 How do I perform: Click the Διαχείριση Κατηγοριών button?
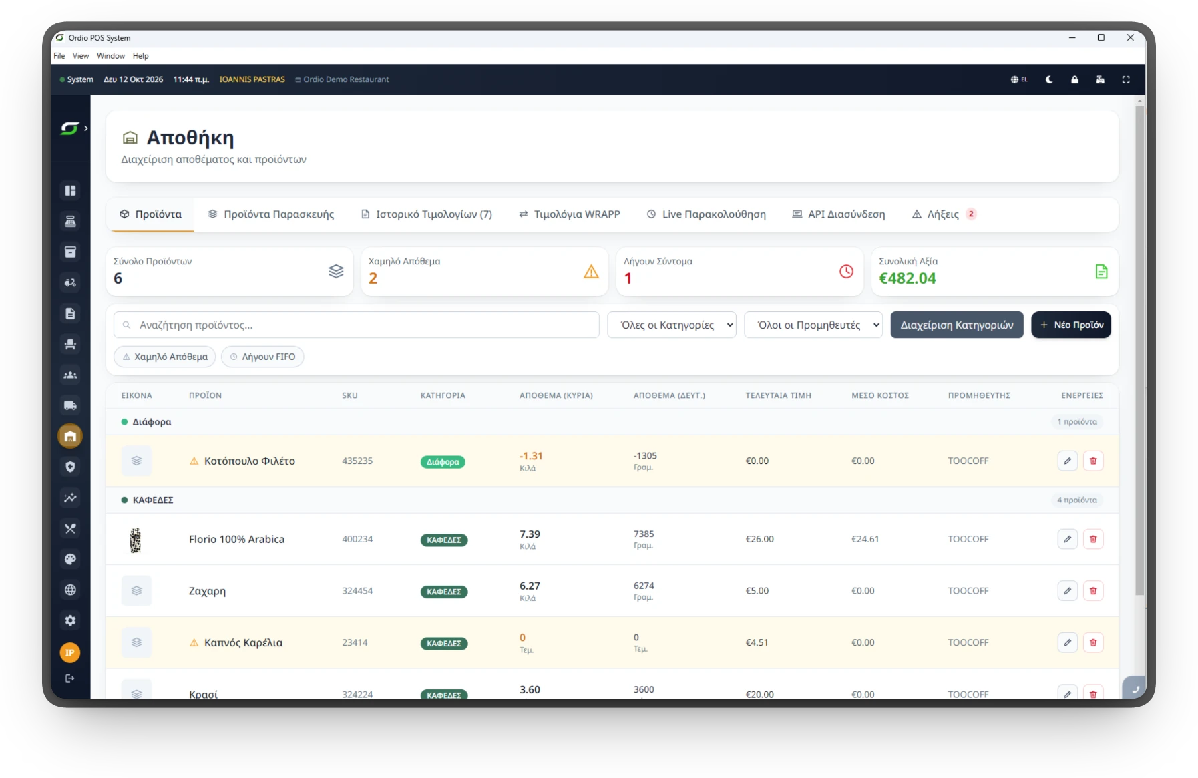point(957,325)
